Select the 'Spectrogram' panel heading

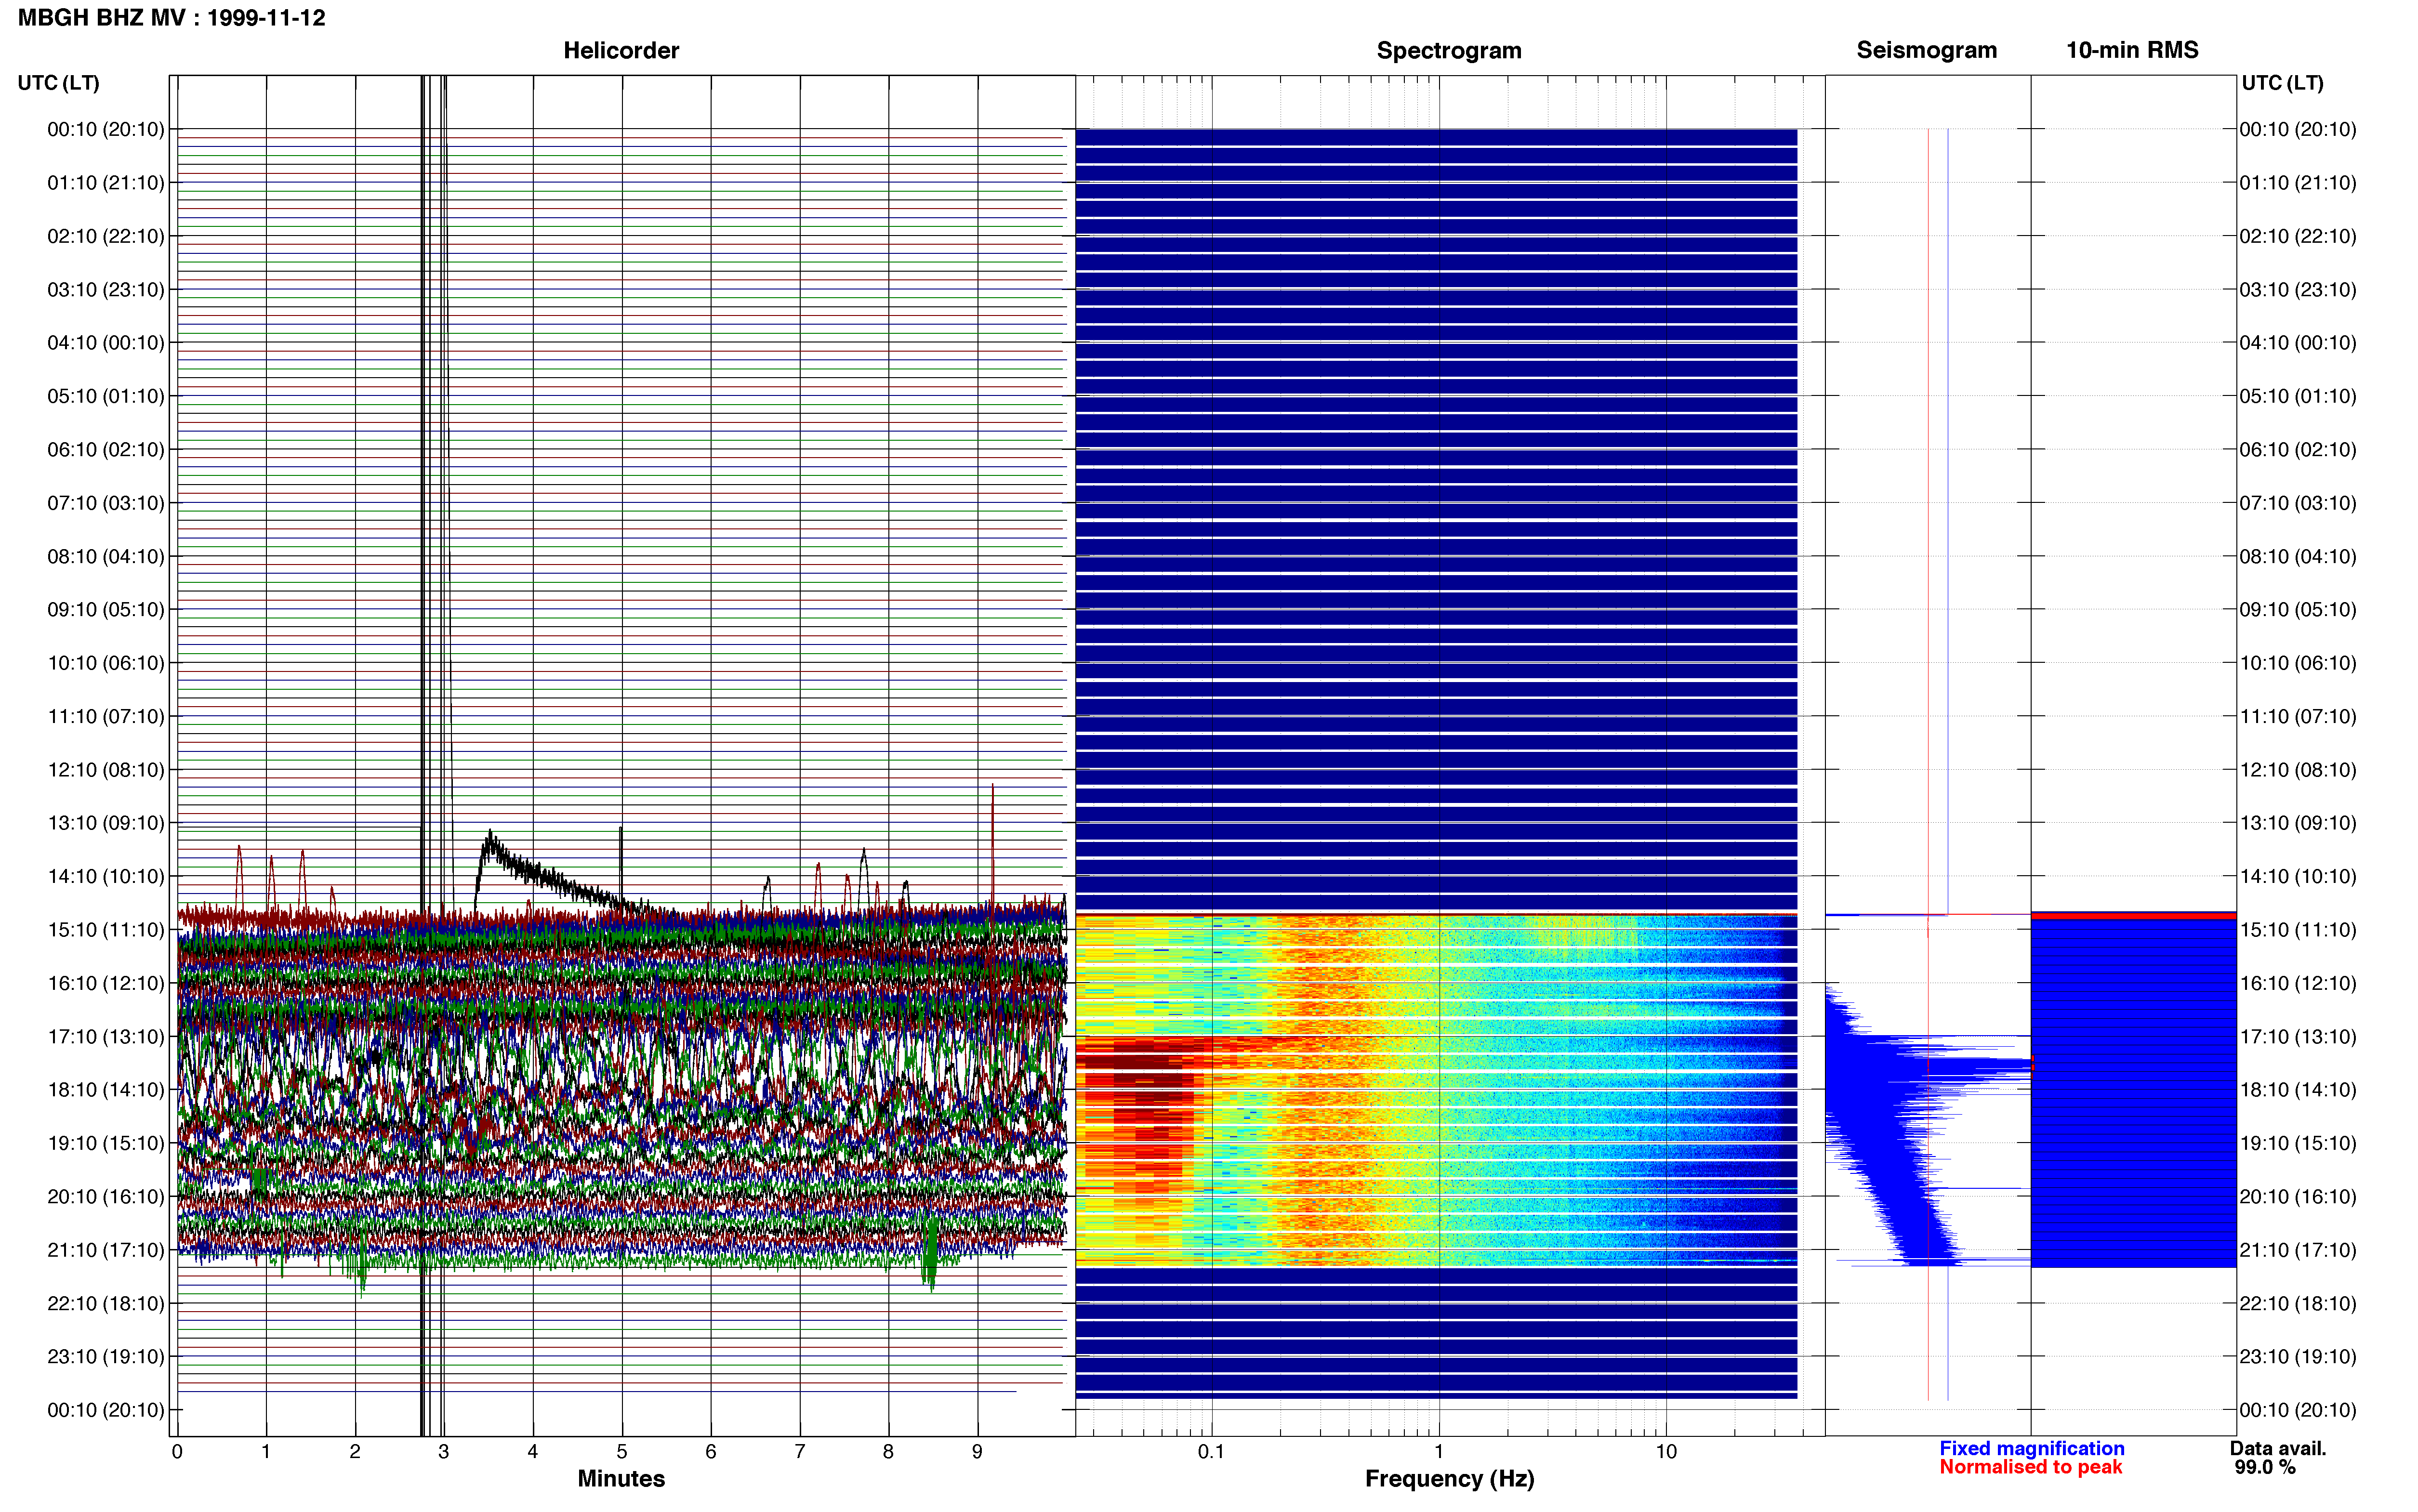pos(1449,50)
